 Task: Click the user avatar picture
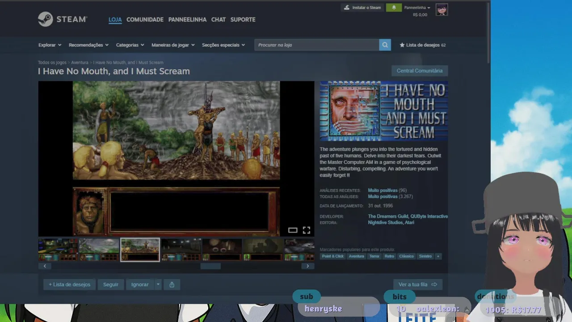point(442,9)
